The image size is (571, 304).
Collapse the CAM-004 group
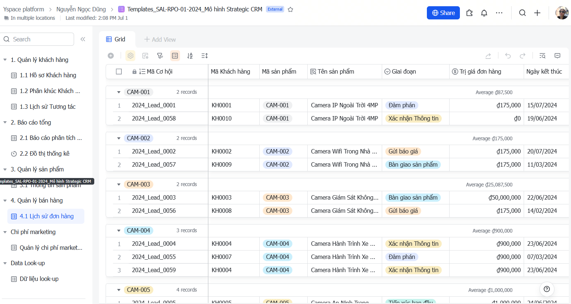(x=119, y=231)
